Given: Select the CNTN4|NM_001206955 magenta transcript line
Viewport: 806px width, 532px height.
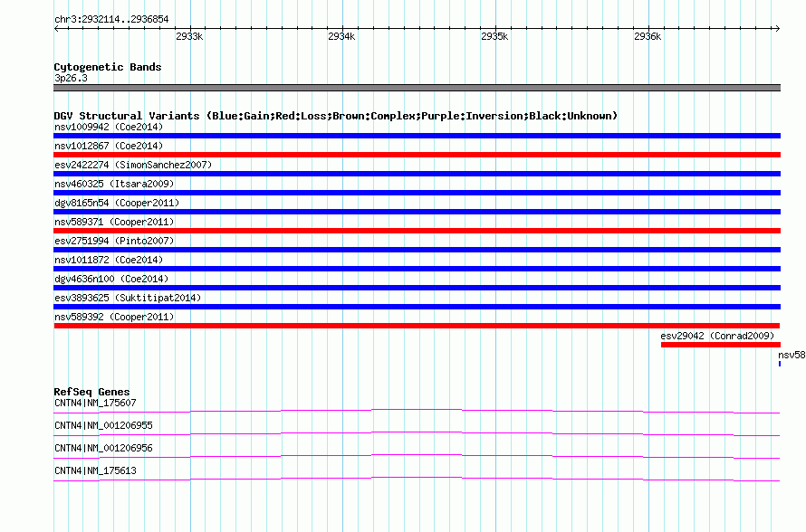Looking at the screenshot, I should [x=417, y=432].
